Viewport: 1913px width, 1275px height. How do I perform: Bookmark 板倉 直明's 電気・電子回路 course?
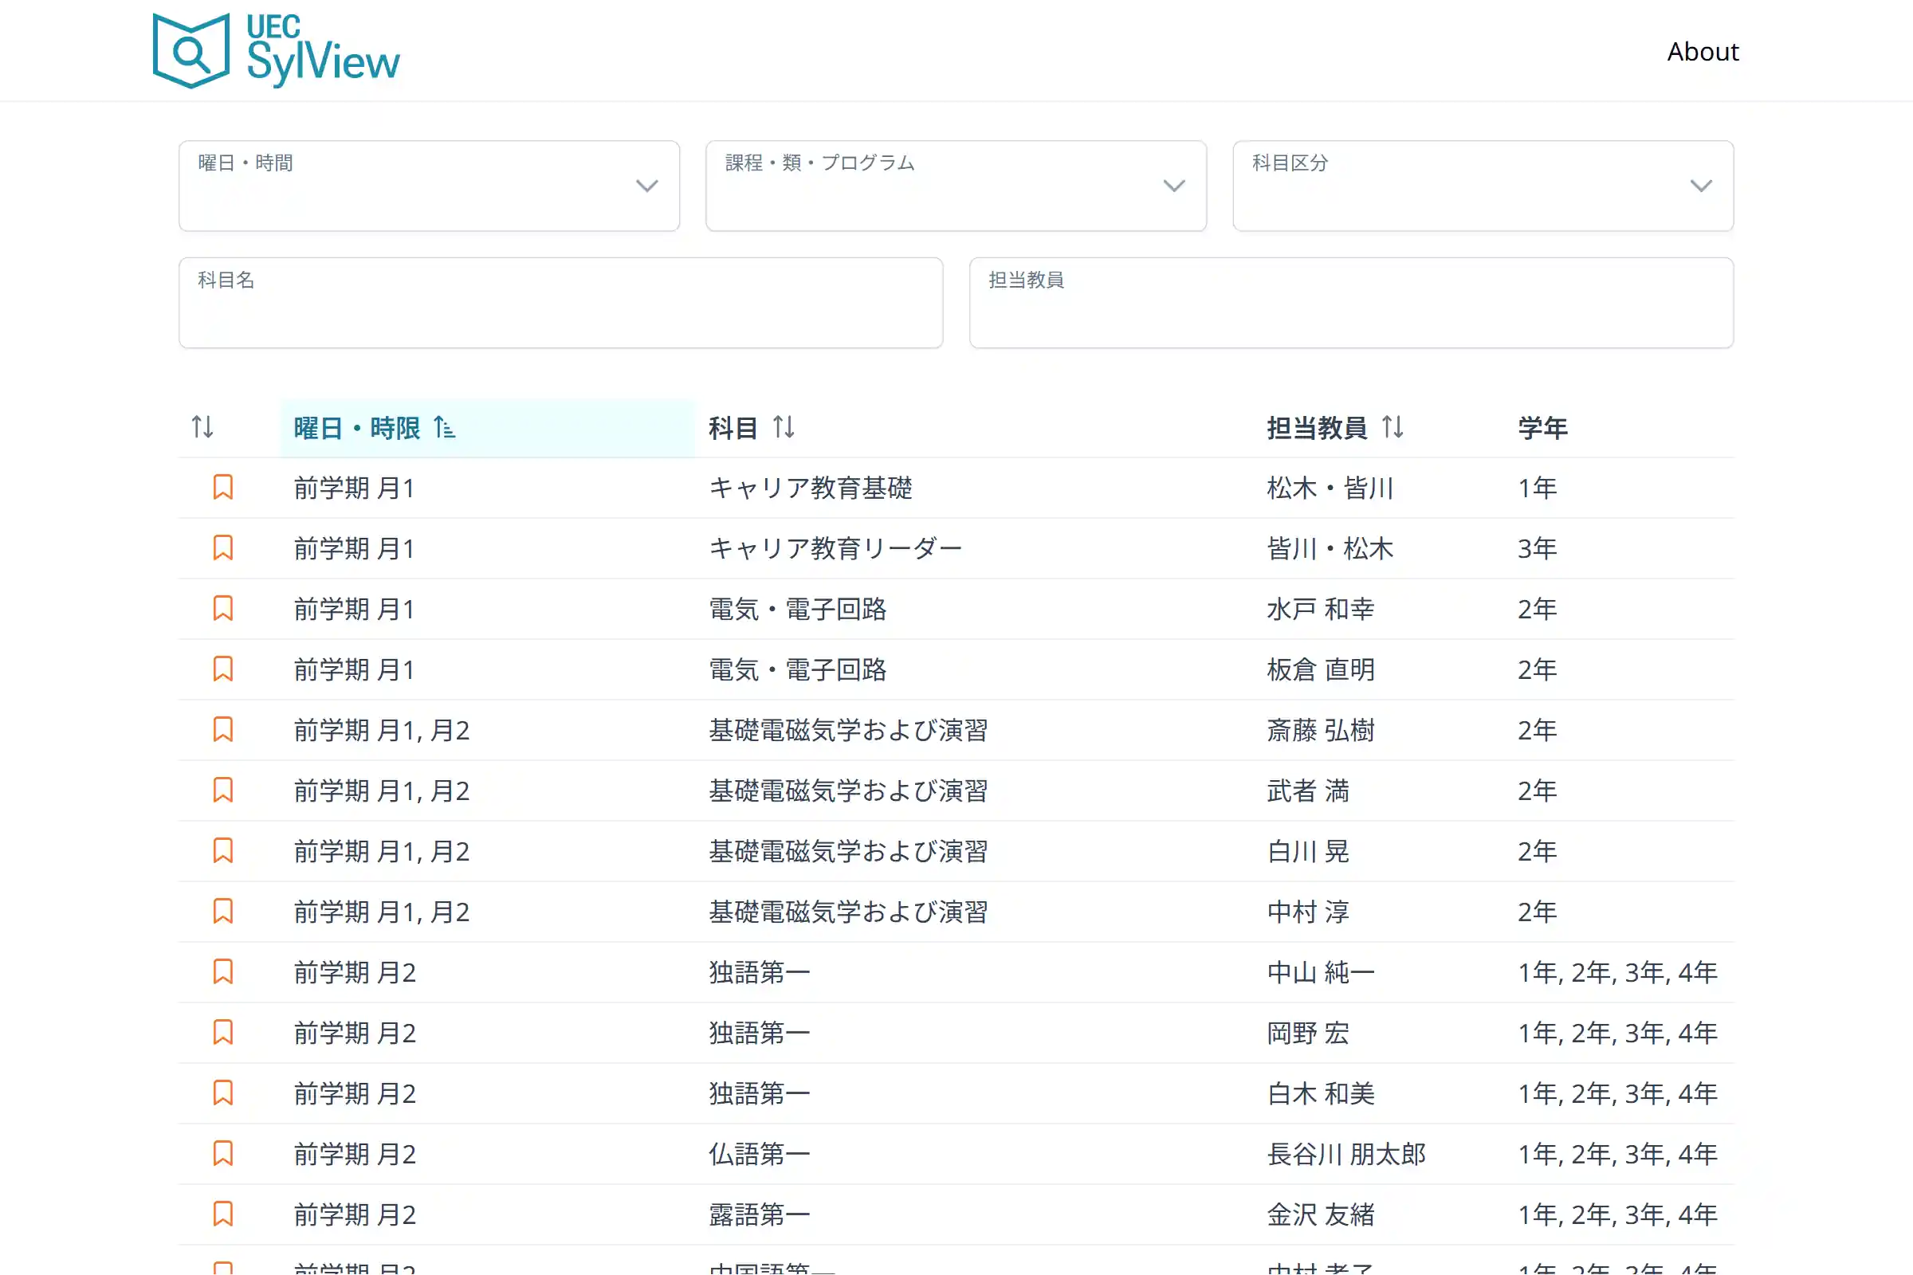223,669
